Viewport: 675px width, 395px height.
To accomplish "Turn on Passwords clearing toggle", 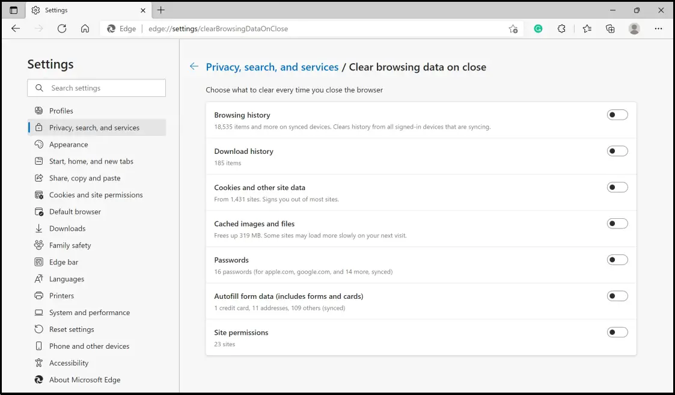I will [x=617, y=260].
